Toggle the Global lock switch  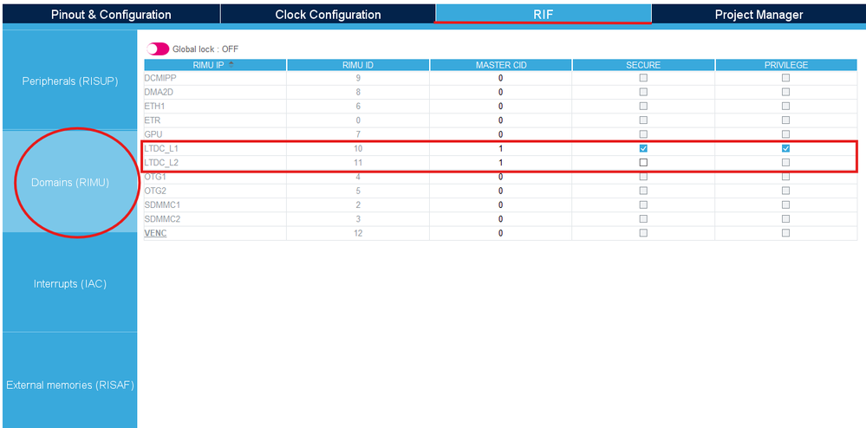(x=158, y=49)
